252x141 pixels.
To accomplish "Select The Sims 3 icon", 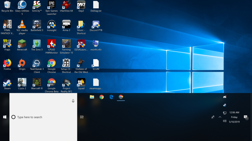I will pos(37,45).
